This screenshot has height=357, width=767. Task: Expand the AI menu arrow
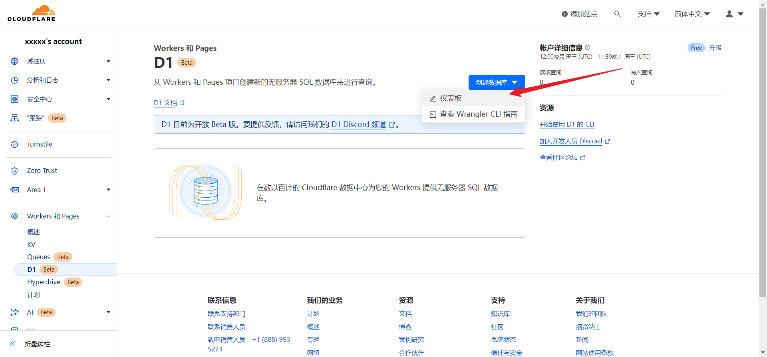[108, 312]
